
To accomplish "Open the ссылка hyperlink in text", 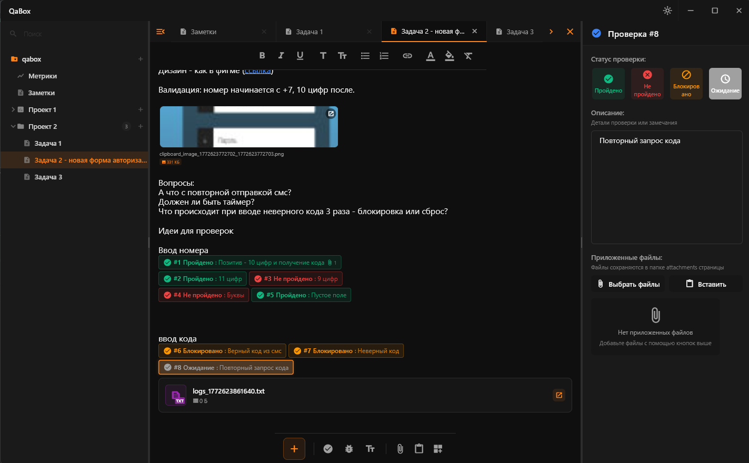I will [x=257, y=71].
